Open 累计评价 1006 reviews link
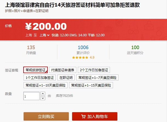 click(83, 50)
